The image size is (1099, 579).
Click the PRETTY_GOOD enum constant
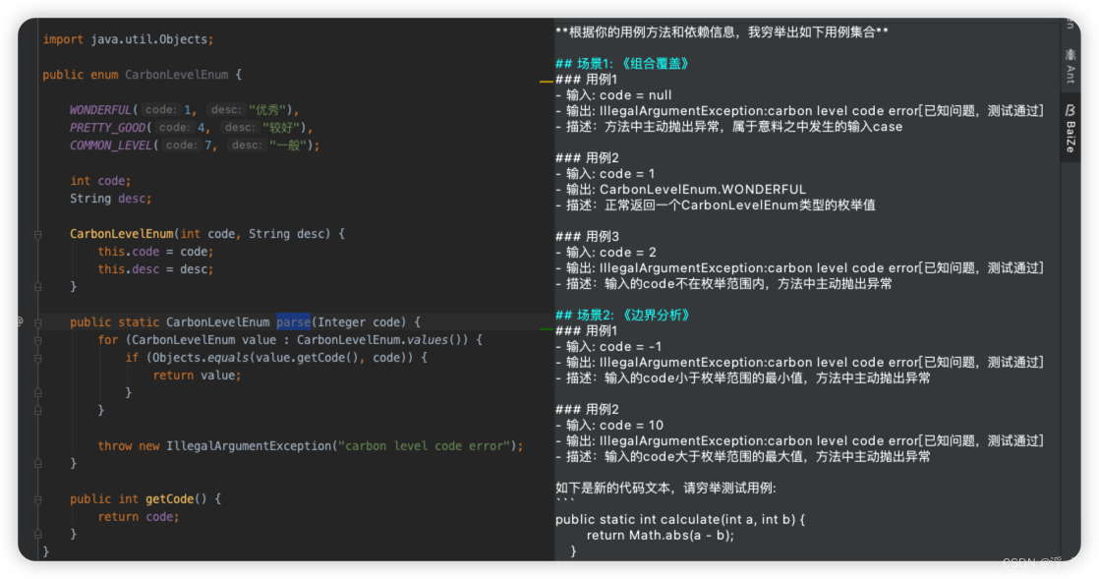(x=107, y=128)
